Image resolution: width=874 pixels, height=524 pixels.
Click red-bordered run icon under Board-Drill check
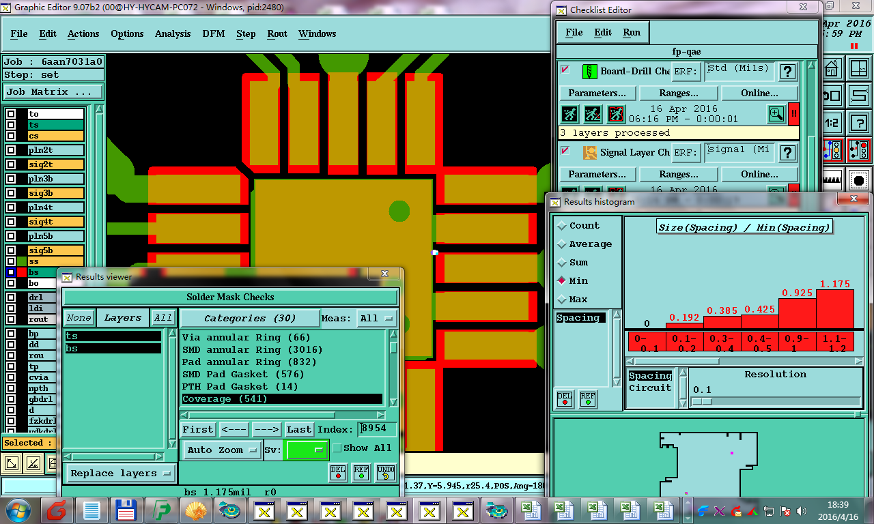(616, 114)
